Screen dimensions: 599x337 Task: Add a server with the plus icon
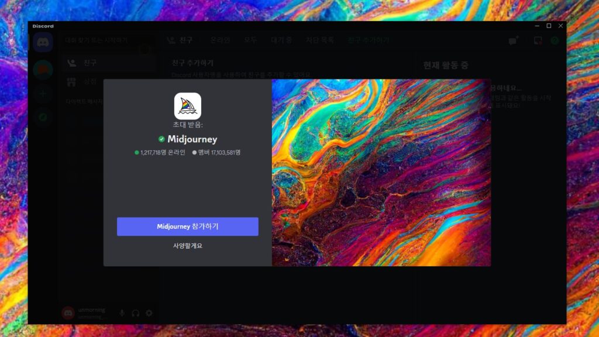point(43,94)
